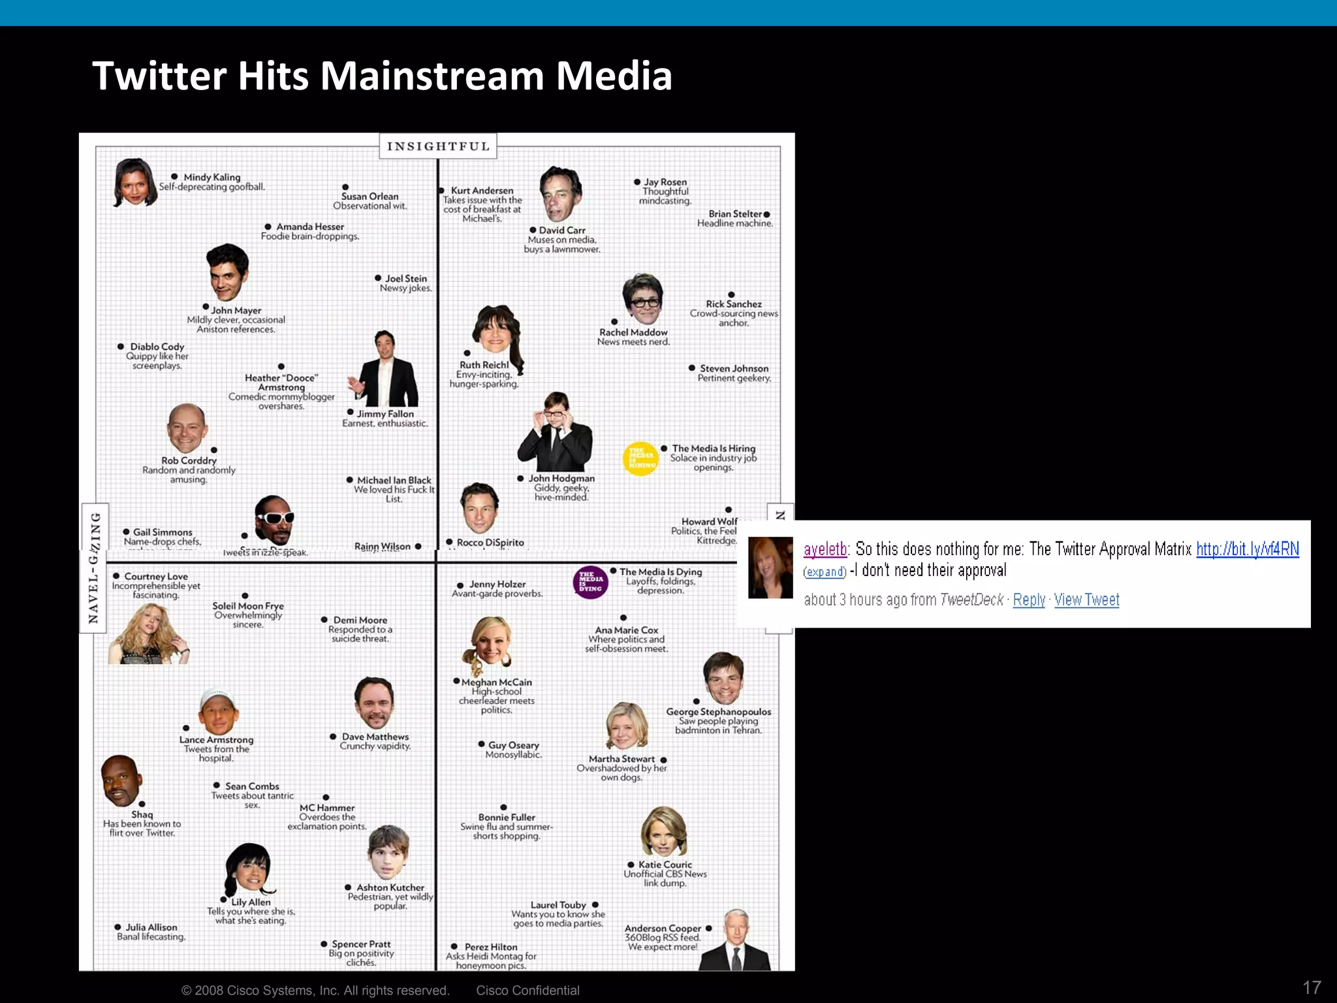Click the Rick Sanchez label
This screenshot has width=1337, height=1003.
pos(734,304)
